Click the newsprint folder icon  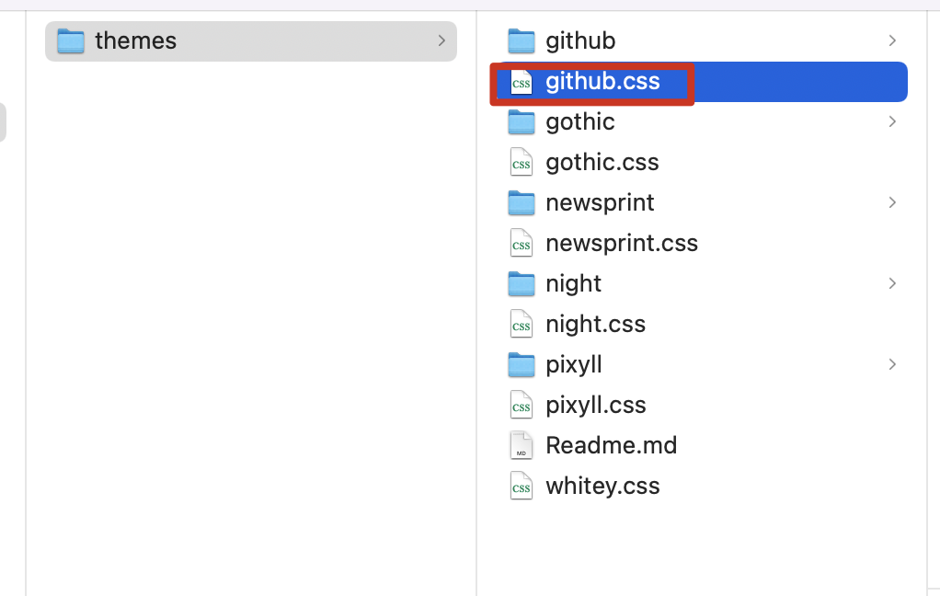click(522, 203)
